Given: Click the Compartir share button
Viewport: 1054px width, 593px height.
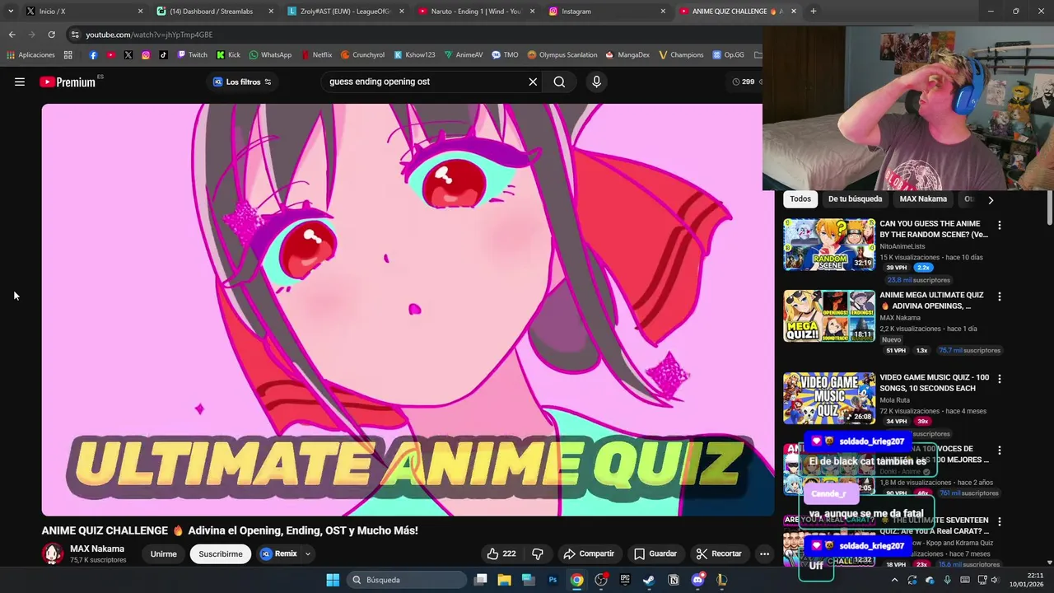Looking at the screenshot, I should [589, 553].
